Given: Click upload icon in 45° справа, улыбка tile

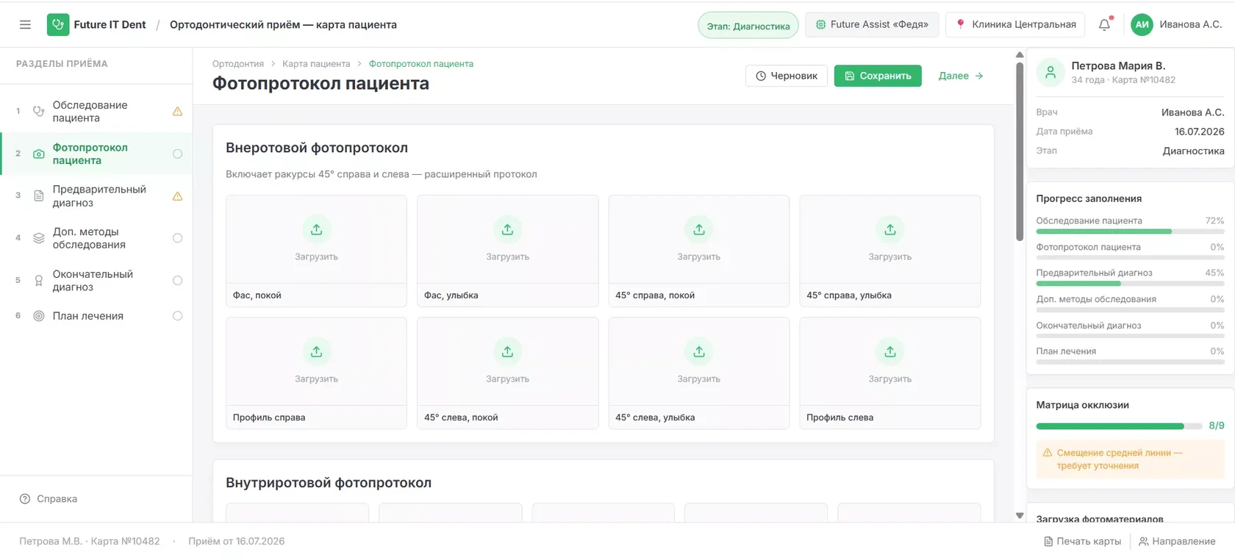Looking at the screenshot, I should [890, 229].
